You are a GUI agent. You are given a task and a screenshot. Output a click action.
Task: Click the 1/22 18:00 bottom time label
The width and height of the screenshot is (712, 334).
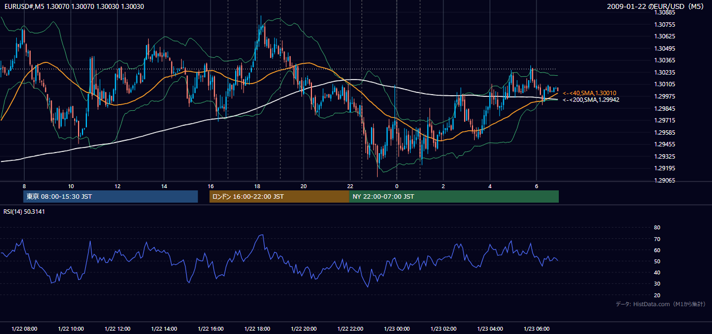click(257, 329)
